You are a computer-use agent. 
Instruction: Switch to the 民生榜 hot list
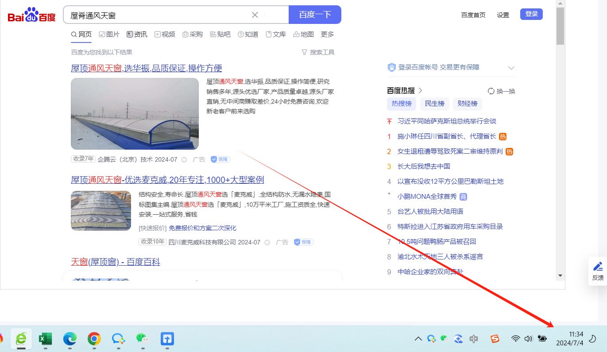tap(434, 104)
